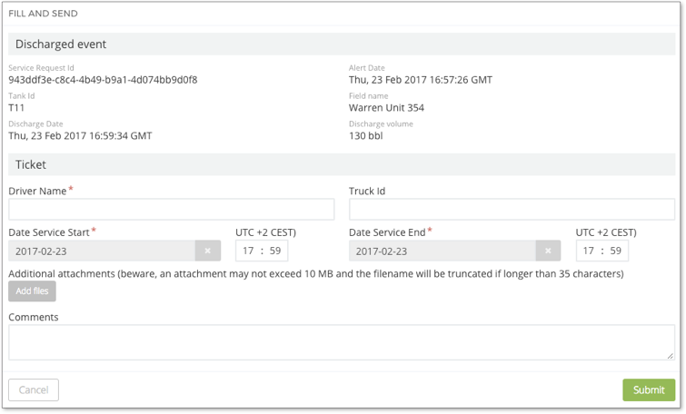Click the Ticket section header

[31, 165]
